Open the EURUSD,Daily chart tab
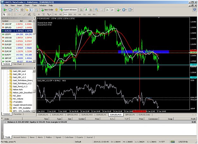 (144, 115)
